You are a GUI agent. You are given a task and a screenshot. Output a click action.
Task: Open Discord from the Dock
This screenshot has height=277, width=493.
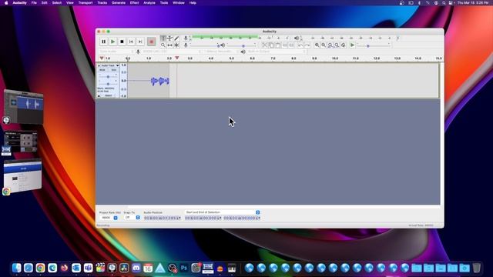point(136,268)
